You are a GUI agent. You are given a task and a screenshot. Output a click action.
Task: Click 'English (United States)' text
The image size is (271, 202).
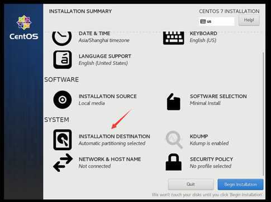pyautogui.click(x=103, y=63)
